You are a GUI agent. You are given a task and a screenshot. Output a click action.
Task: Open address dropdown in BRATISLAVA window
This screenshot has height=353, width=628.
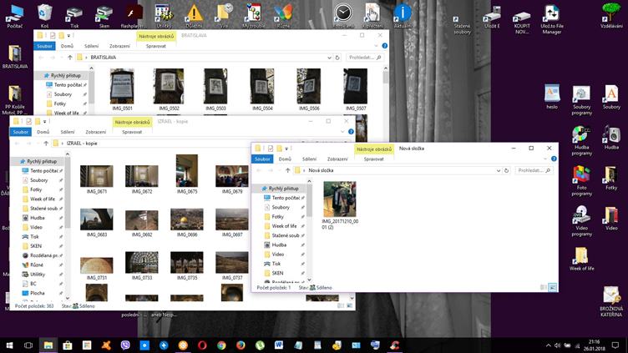tap(329, 58)
